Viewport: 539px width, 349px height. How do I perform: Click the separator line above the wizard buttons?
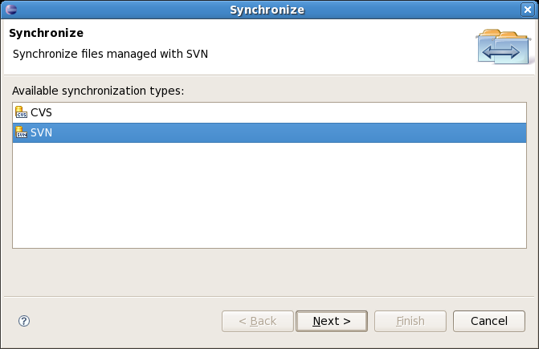269,294
